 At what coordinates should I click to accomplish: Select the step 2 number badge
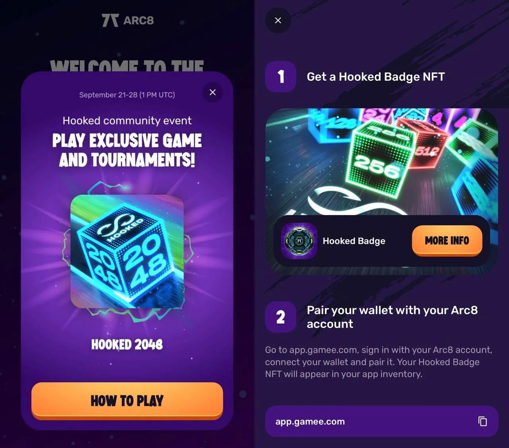click(281, 317)
